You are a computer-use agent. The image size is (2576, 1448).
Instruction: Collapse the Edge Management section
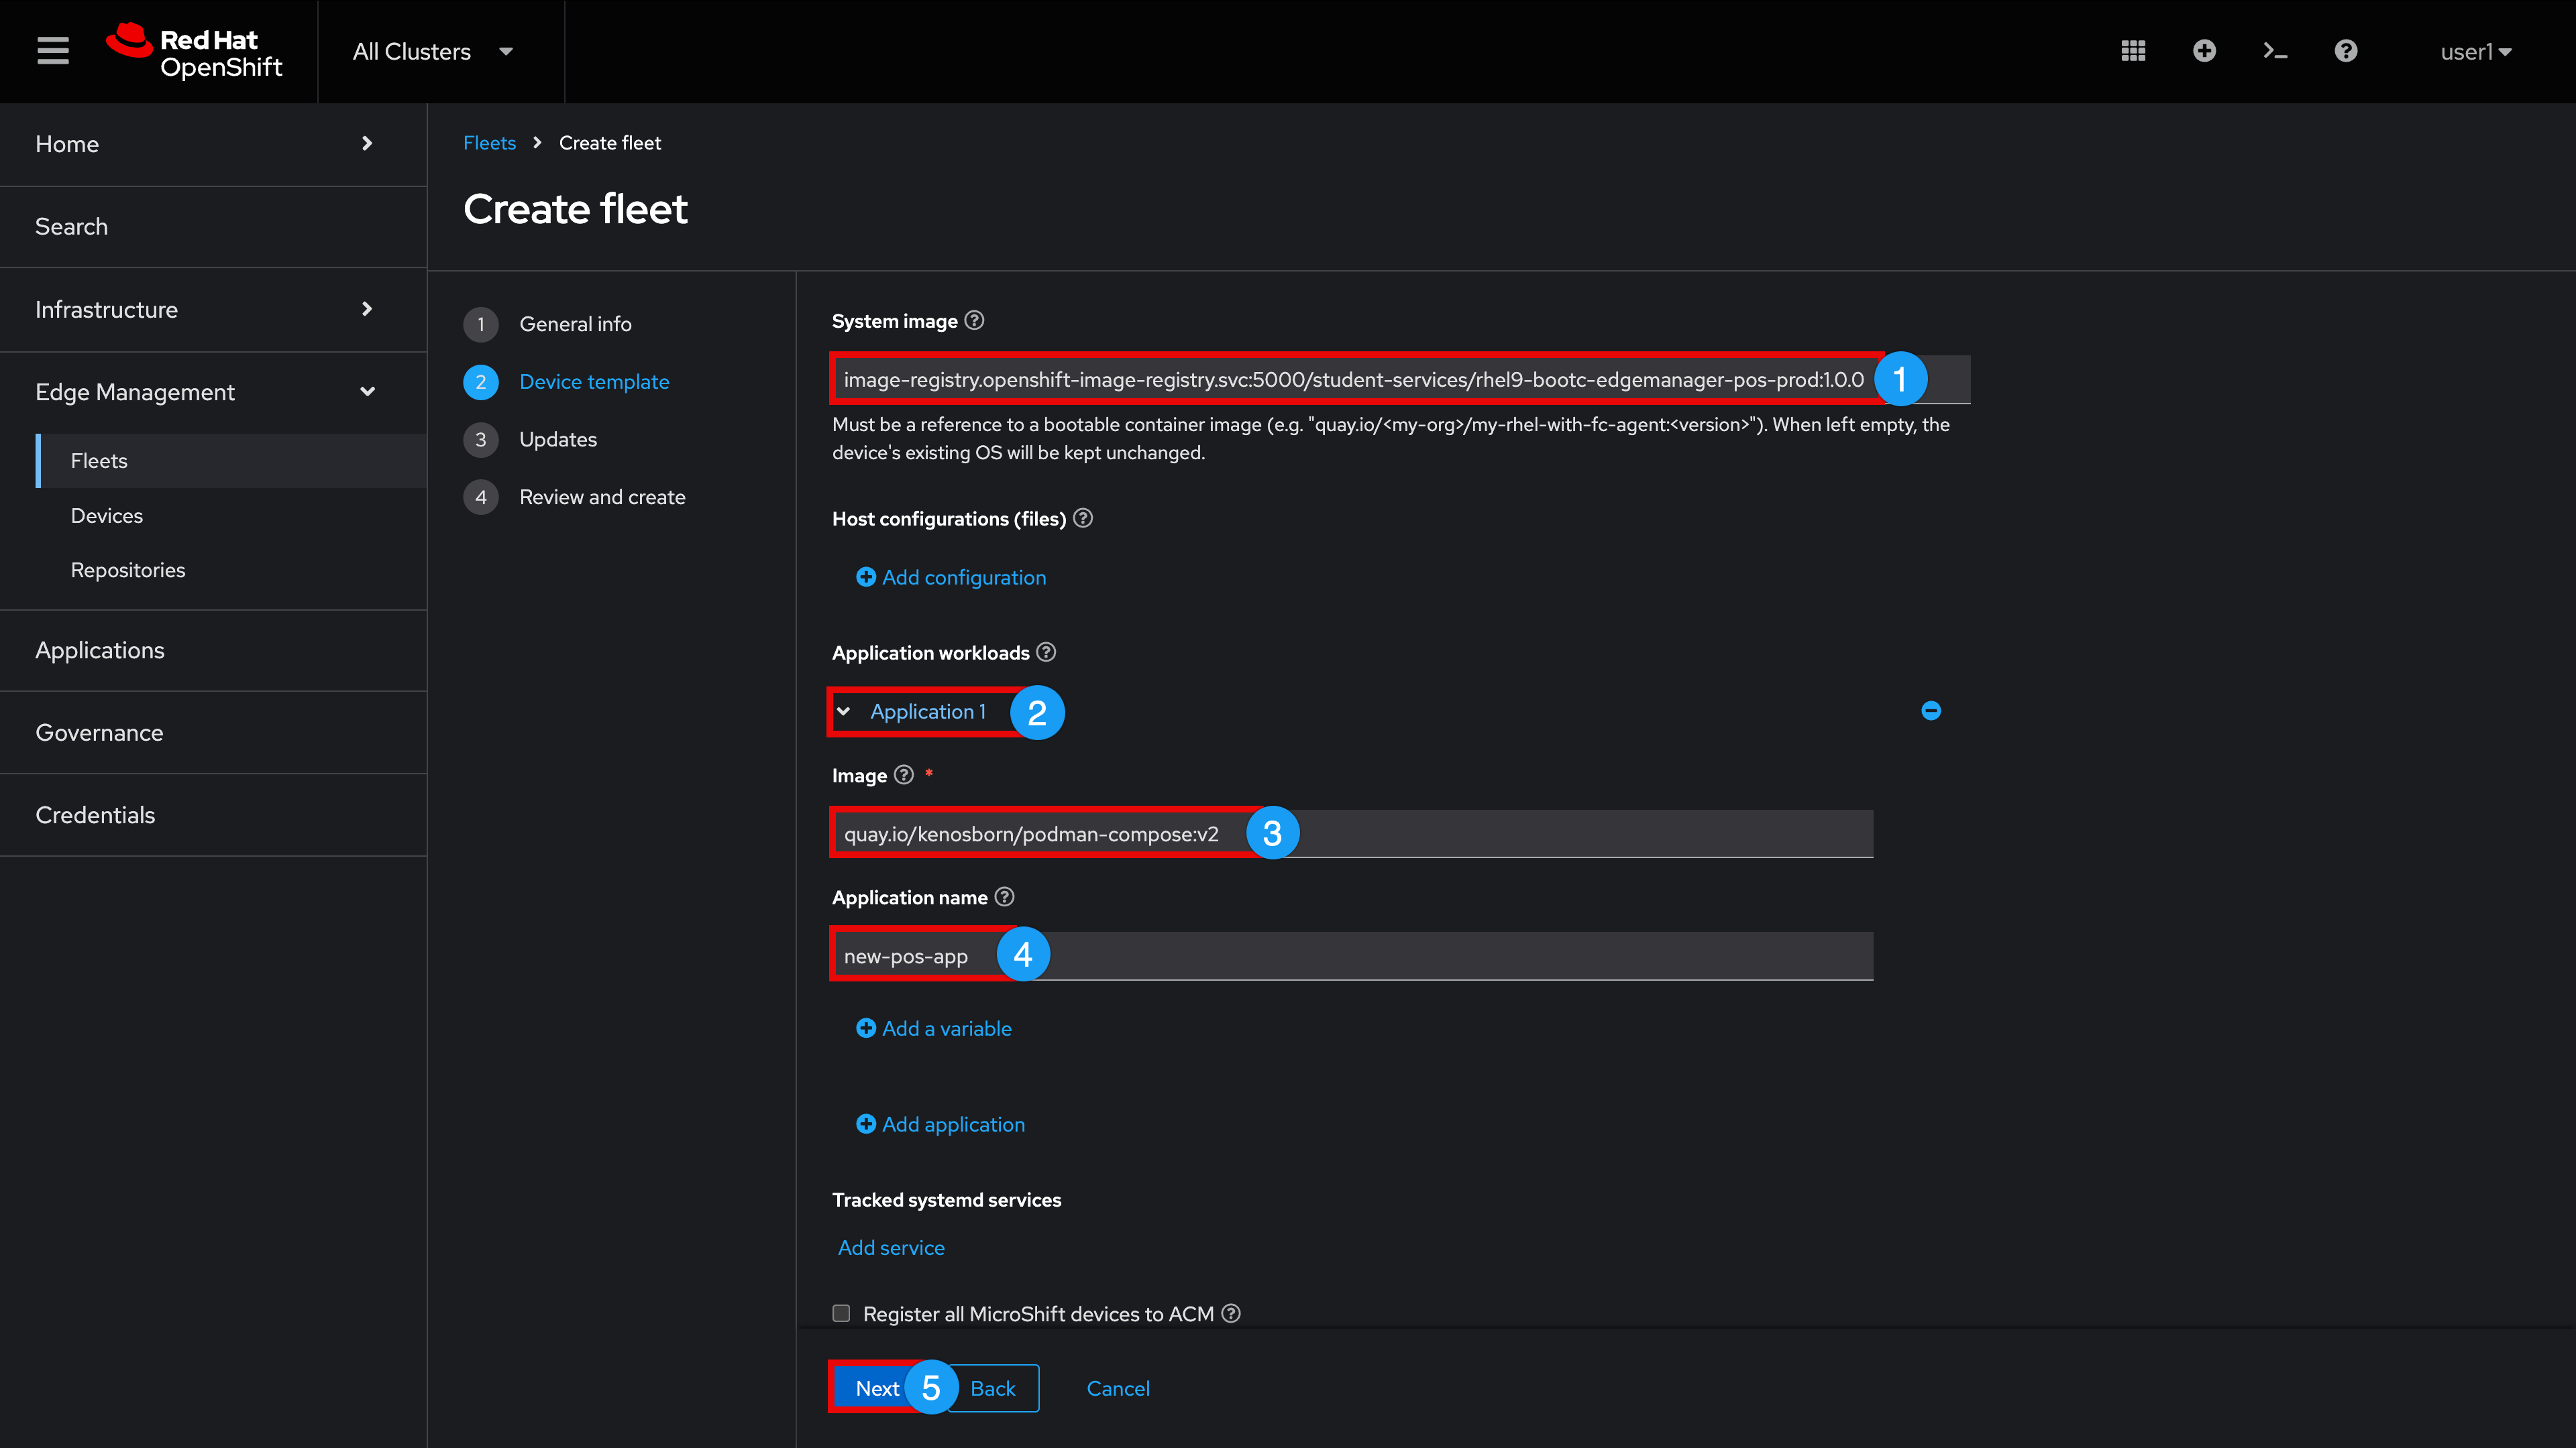click(213, 391)
